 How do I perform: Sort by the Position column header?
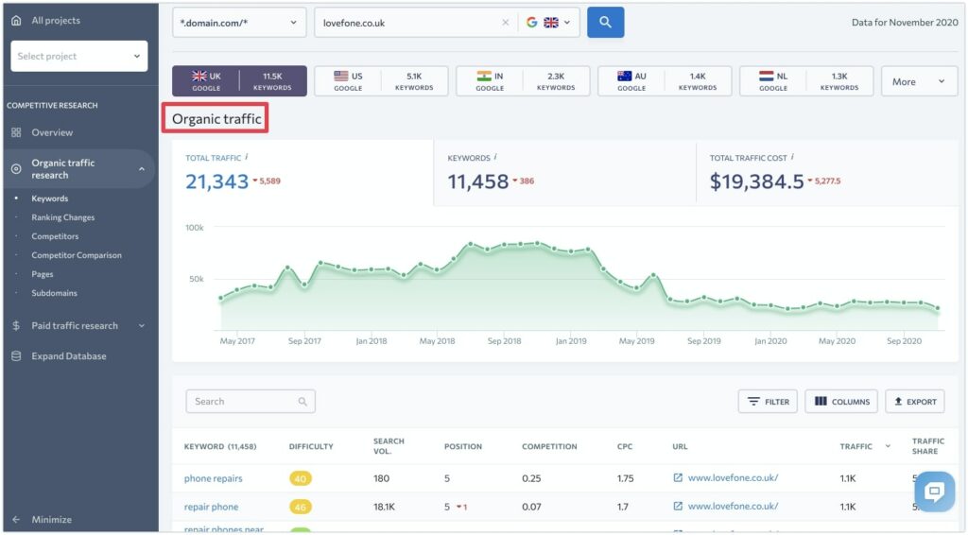coord(463,447)
